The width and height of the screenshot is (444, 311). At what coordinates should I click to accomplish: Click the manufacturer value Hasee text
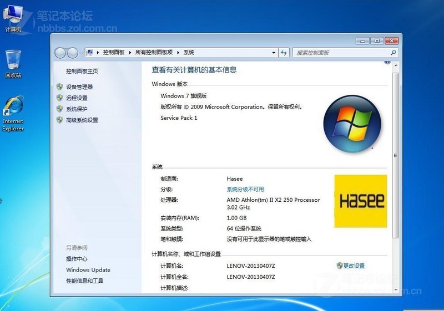tap(234, 179)
